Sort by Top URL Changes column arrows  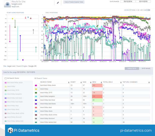point(150,82)
